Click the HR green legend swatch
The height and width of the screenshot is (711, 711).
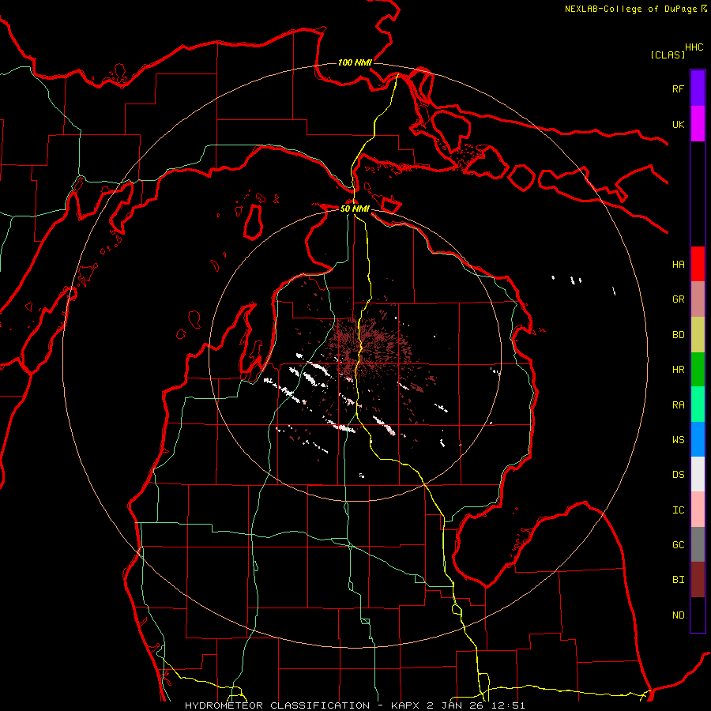coord(698,370)
